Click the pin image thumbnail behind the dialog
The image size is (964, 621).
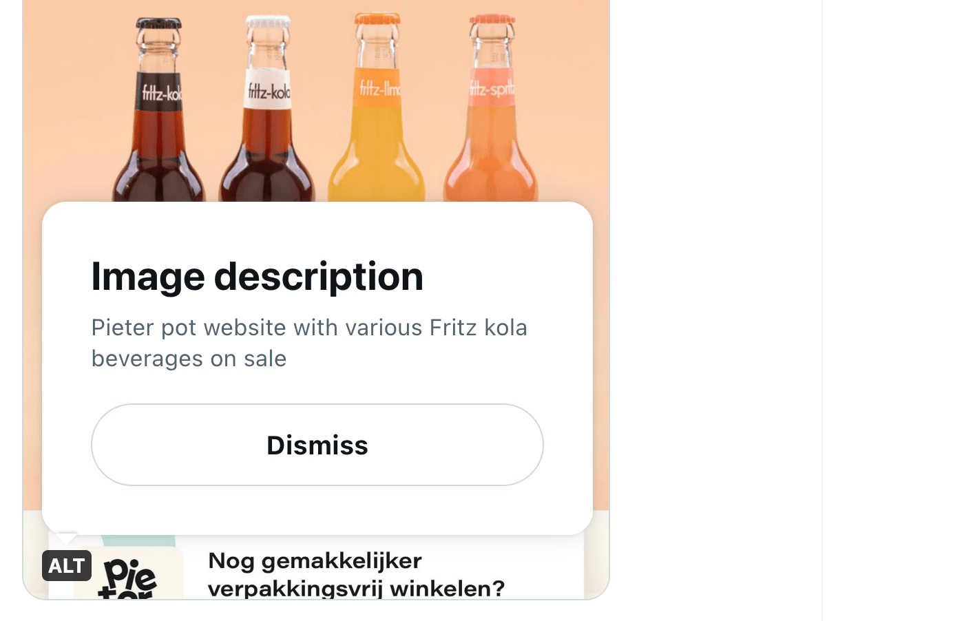click(317, 103)
